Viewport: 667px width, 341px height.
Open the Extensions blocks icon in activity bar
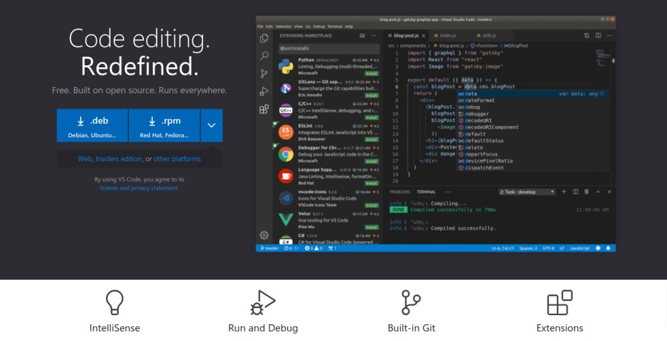264,109
